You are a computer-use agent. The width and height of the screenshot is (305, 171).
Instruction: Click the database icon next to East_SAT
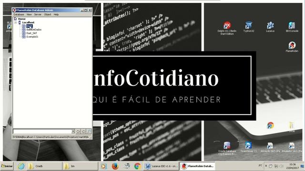(24, 33)
